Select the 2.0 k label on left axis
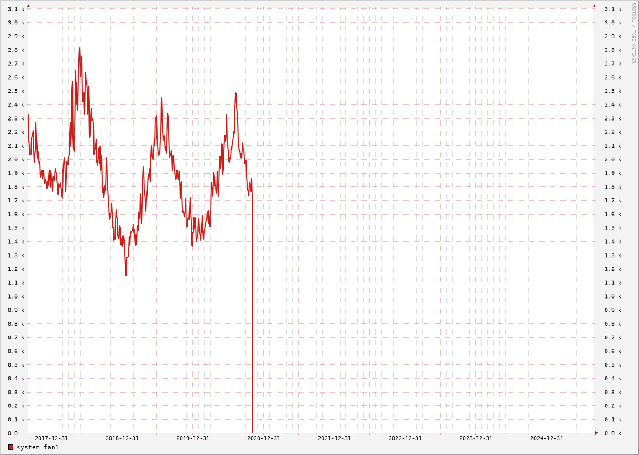The image size is (639, 455). [x=16, y=159]
